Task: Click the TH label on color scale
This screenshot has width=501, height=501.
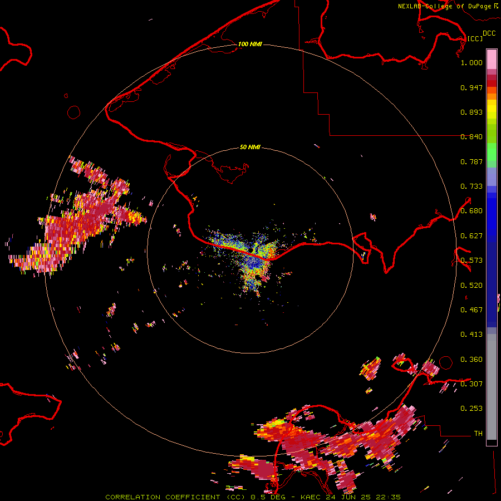Action: tap(478, 433)
